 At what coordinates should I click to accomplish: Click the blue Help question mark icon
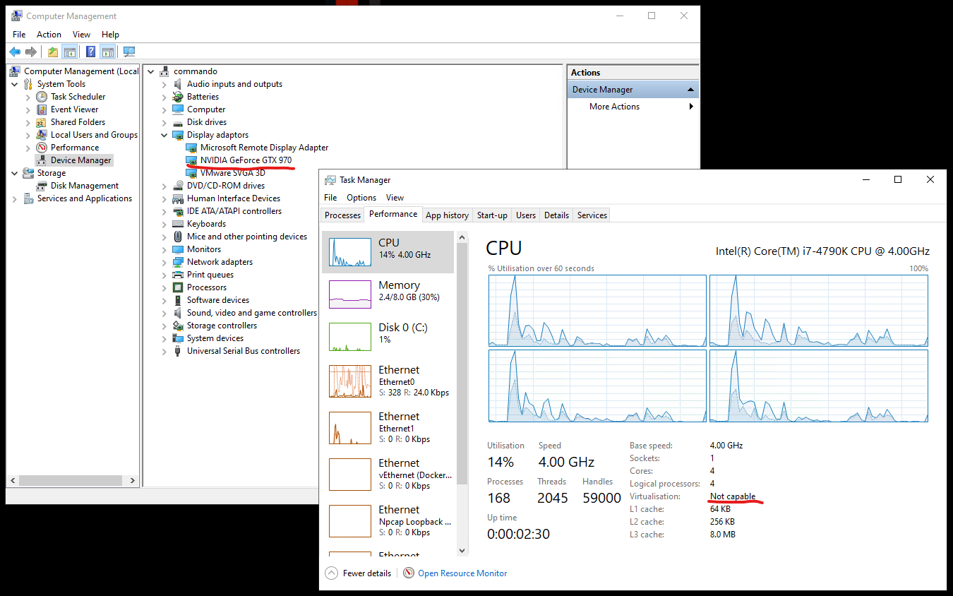(x=91, y=52)
